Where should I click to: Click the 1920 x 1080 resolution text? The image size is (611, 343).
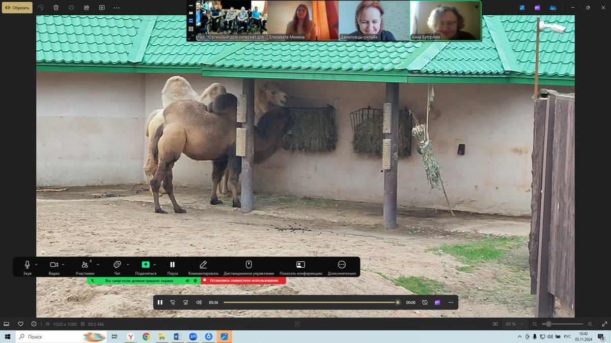[x=65, y=324]
